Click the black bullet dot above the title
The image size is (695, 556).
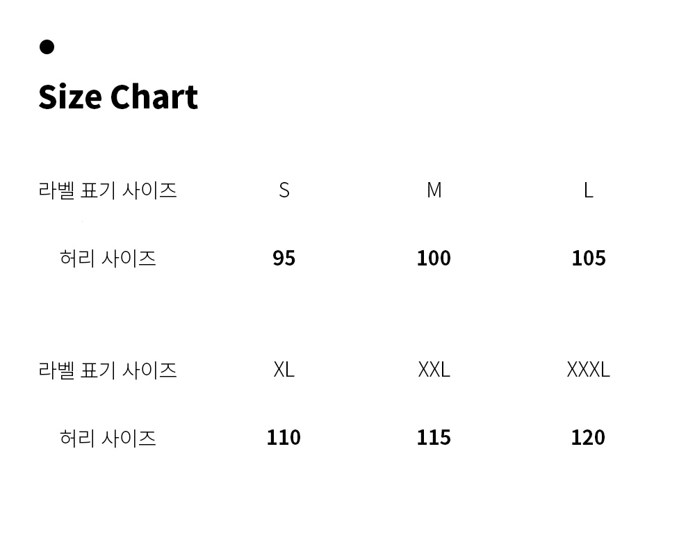(x=47, y=47)
